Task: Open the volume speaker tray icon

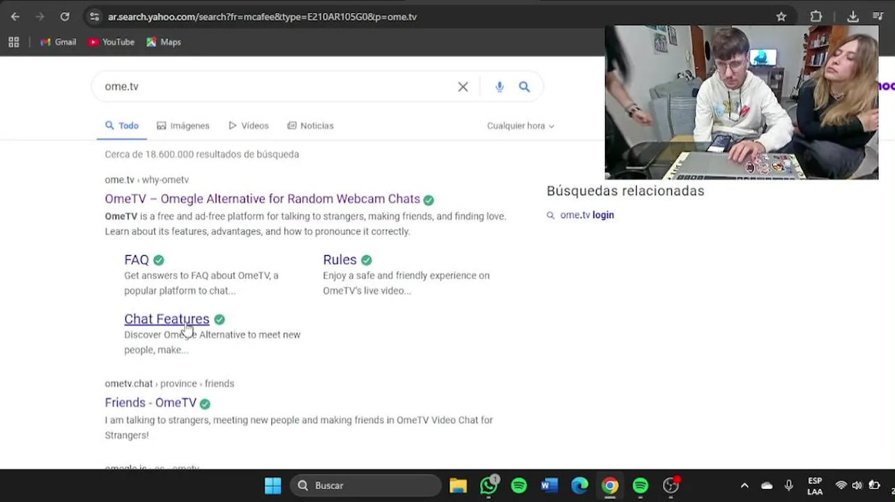Action: pyautogui.click(x=857, y=485)
